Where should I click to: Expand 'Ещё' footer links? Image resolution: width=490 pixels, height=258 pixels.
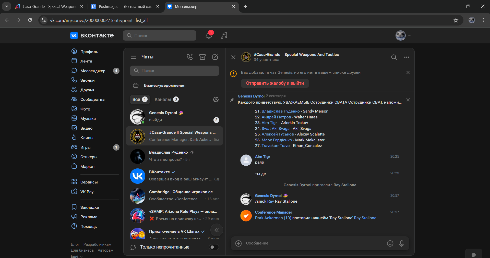(x=77, y=256)
